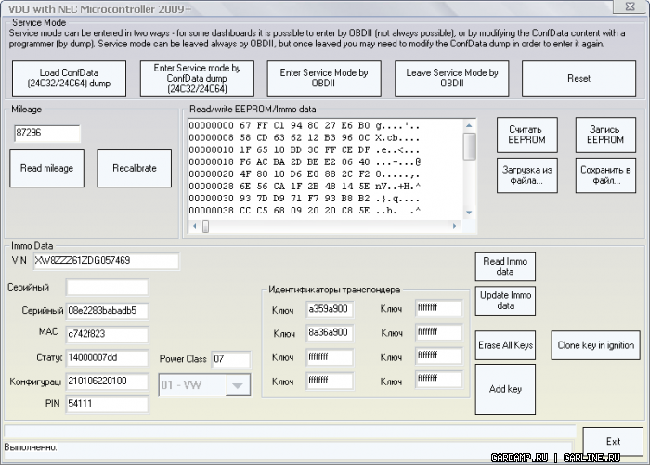This screenshot has height=465, width=650.
Task: Click the Выполненно status bar text
Action: [31, 447]
